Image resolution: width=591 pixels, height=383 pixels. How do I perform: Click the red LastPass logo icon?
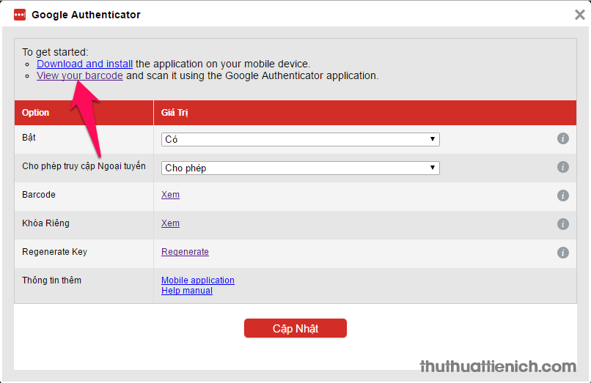(x=20, y=15)
